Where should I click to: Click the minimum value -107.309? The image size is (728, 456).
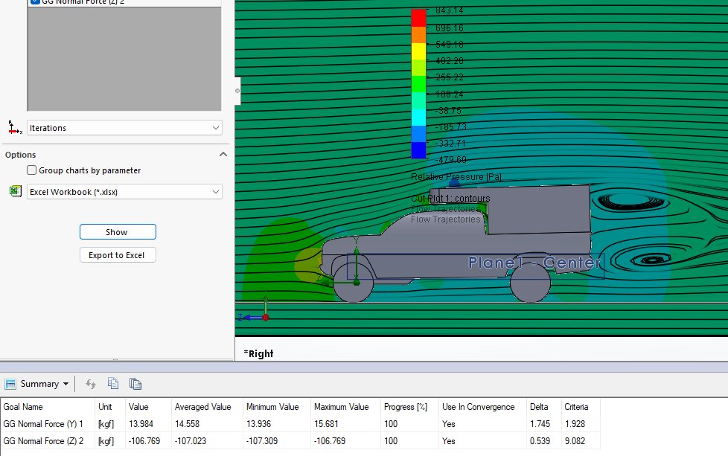click(262, 441)
